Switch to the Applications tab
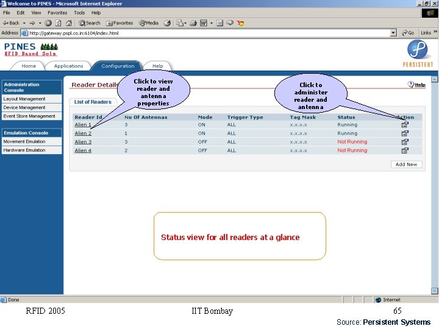Screen dimensions: 439x329 pyautogui.click(x=68, y=66)
